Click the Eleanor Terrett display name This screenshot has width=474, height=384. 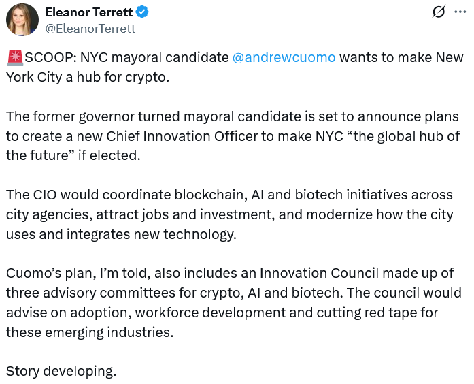pyautogui.click(x=88, y=12)
